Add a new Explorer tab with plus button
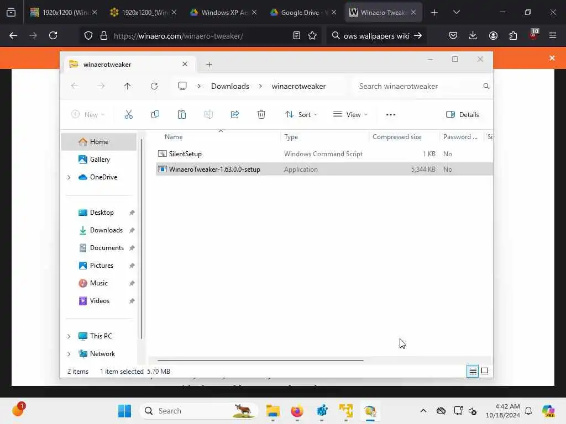This screenshot has width=566, height=424. point(209,65)
